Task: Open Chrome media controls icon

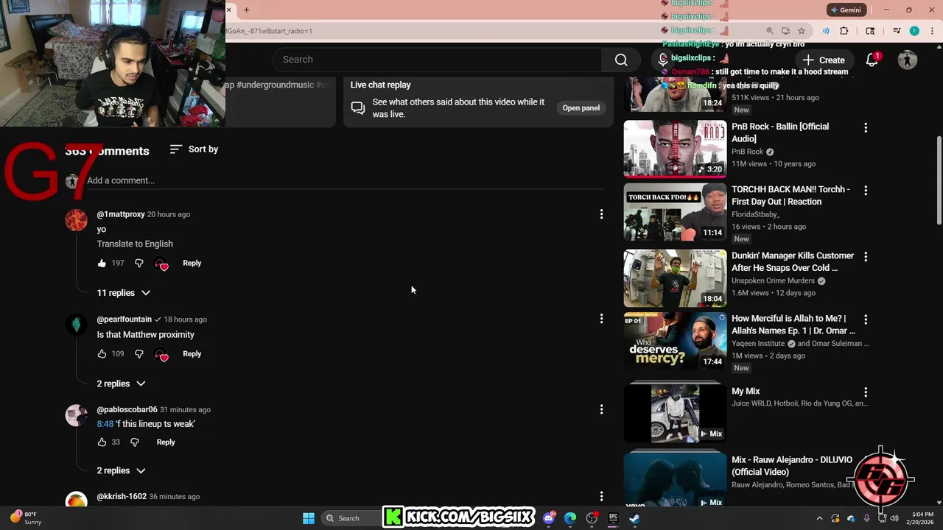Action: 897,31
